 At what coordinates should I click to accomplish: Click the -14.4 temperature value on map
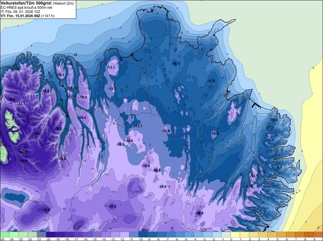[82, 118]
